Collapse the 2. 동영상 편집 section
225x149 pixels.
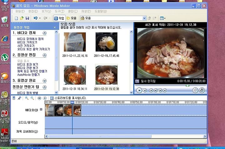point(45,55)
